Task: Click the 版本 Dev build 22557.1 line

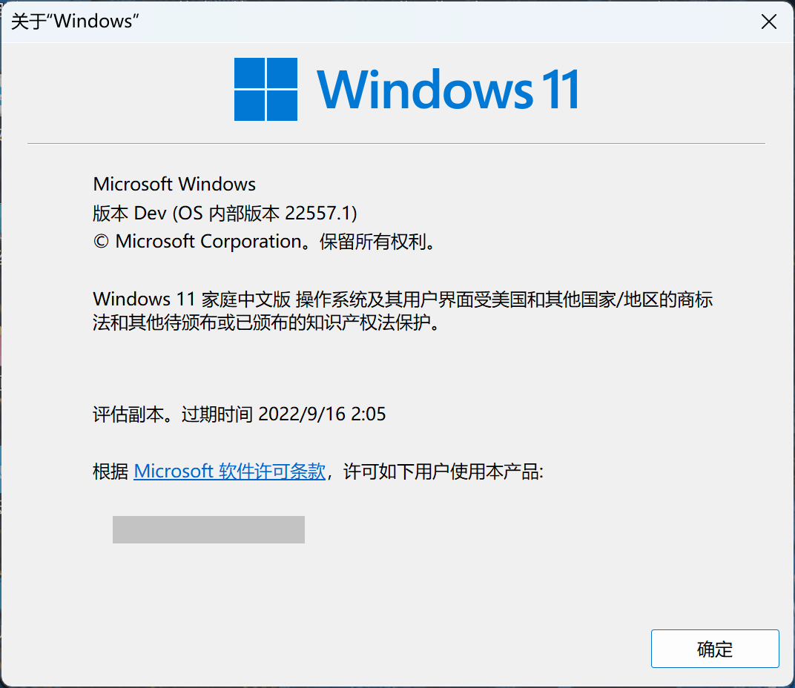Action: click(x=225, y=213)
